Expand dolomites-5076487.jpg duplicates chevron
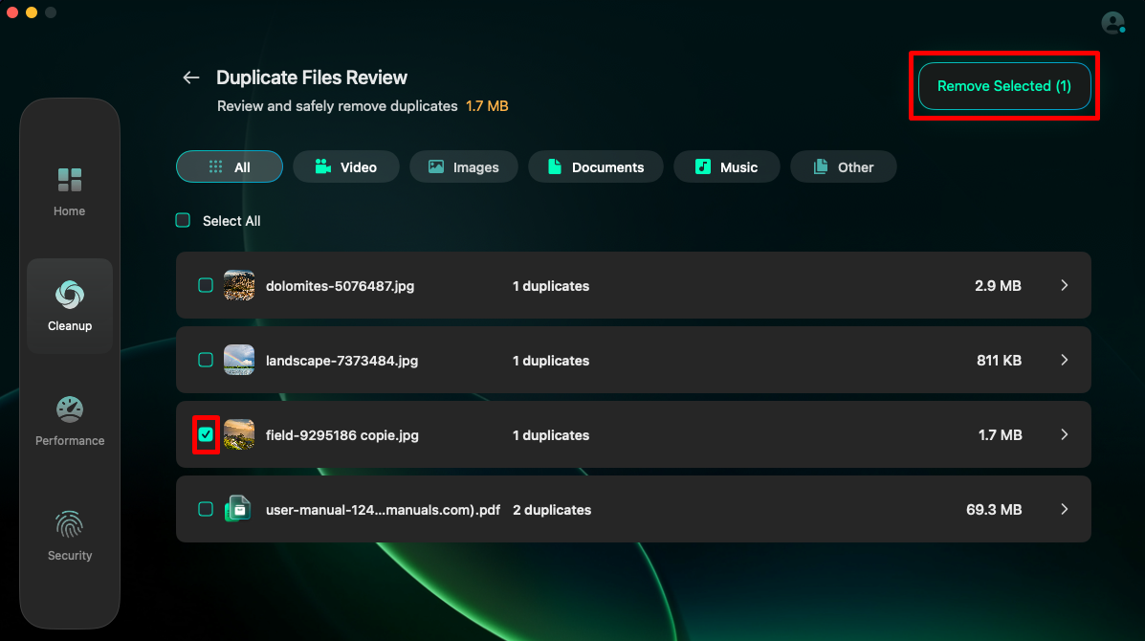Image resolution: width=1145 pixels, height=641 pixels. tap(1064, 285)
